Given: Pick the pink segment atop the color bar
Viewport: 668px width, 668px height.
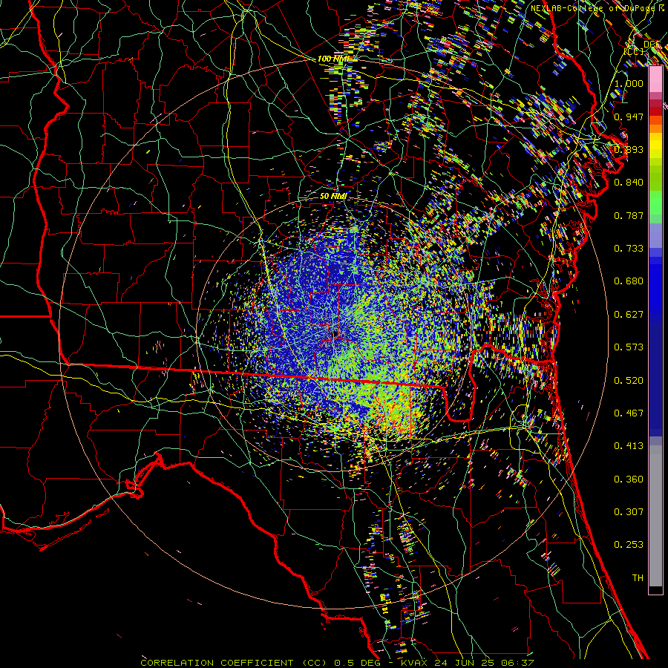Looking at the screenshot, I should [x=655, y=79].
